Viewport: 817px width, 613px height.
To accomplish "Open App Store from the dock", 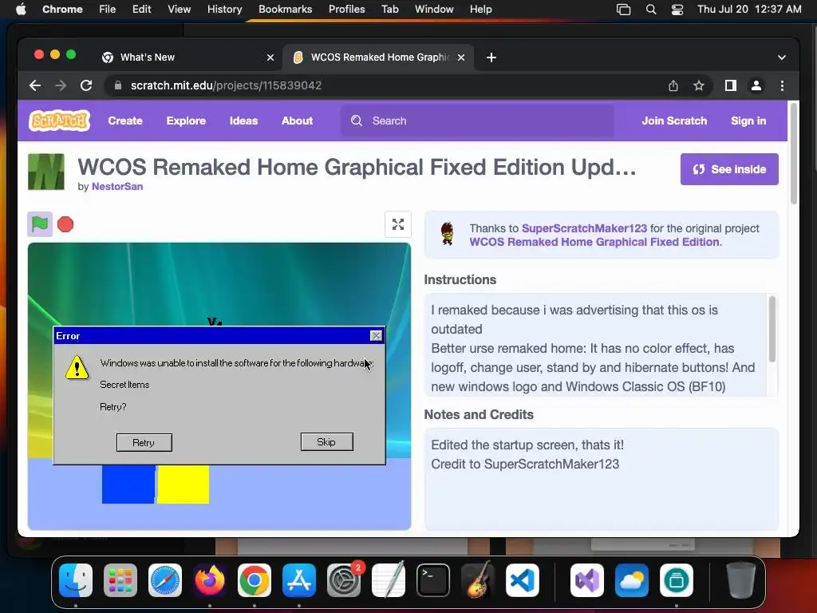I will click(x=299, y=580).
